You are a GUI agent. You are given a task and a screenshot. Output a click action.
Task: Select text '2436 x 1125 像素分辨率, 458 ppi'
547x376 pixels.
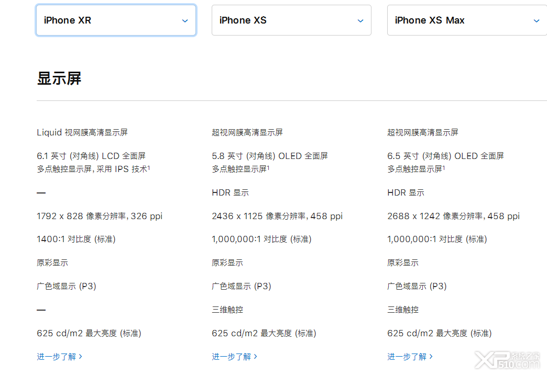point(277,216)
